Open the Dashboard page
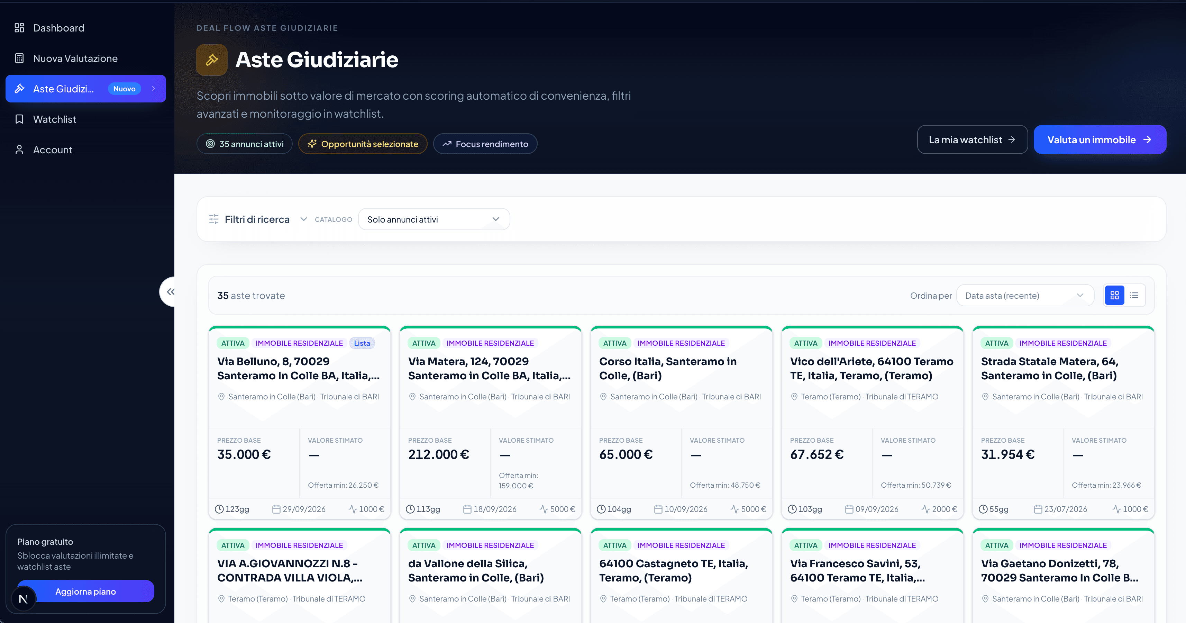The image size is (1186, 623). coord(86,28)
